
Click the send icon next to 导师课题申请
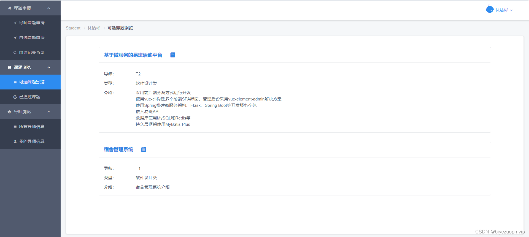(x=15, y=23)
